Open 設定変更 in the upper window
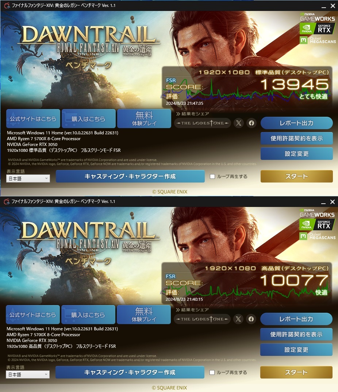Screen dimensions: 338x392 (x=296, y=154)
